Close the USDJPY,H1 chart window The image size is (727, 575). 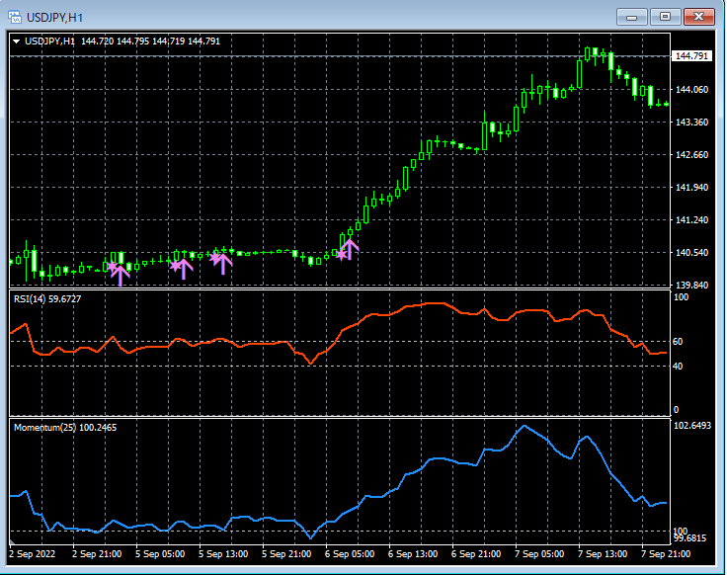pyautogui.click(x=699, y=16)
